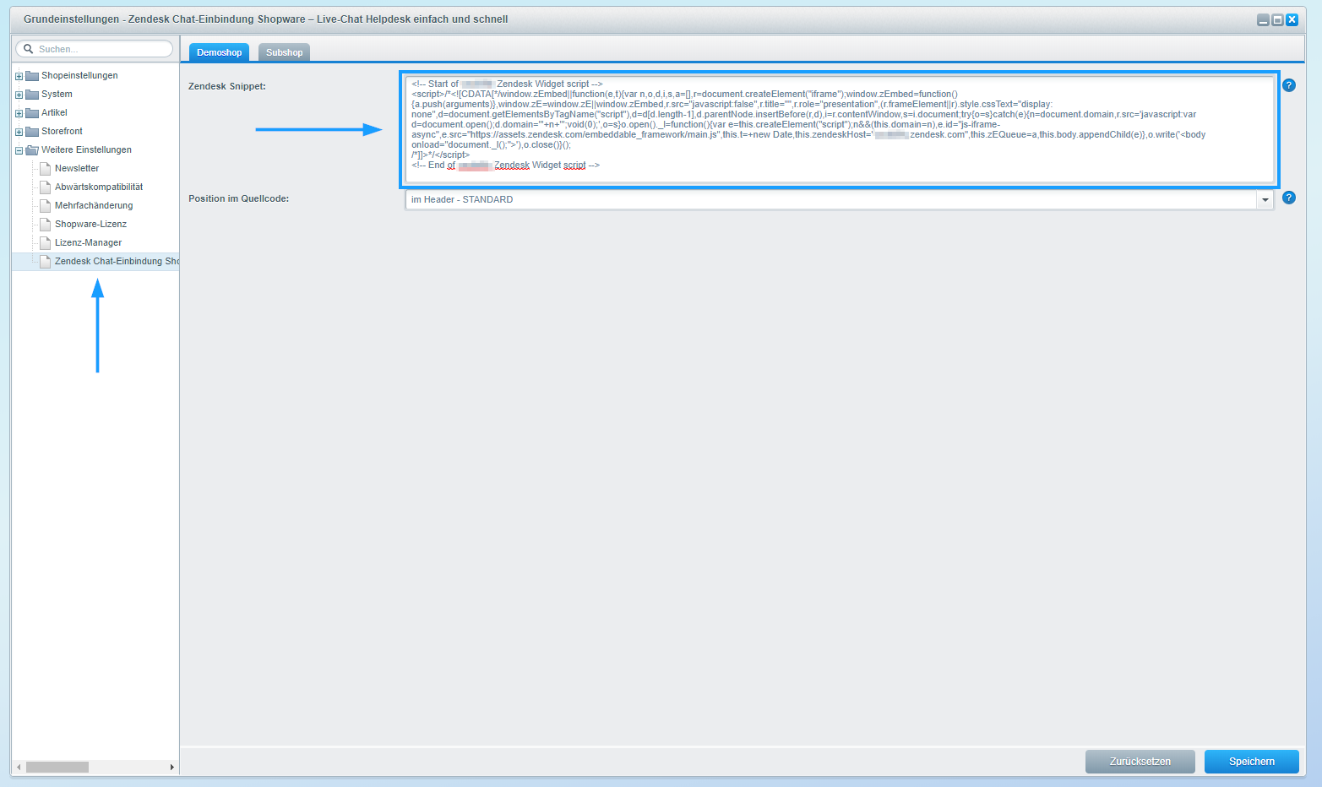Open Mehrfachänderung in the tree
This screenshot has width=1322, height=787.
(94, 205)
